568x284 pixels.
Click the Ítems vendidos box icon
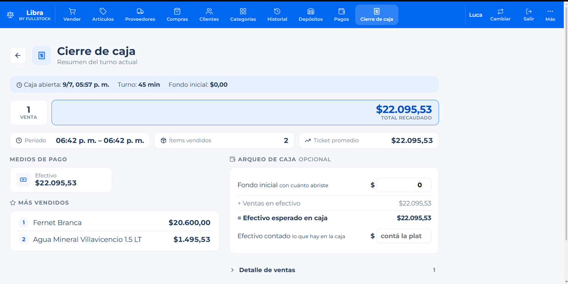[163, 140]
